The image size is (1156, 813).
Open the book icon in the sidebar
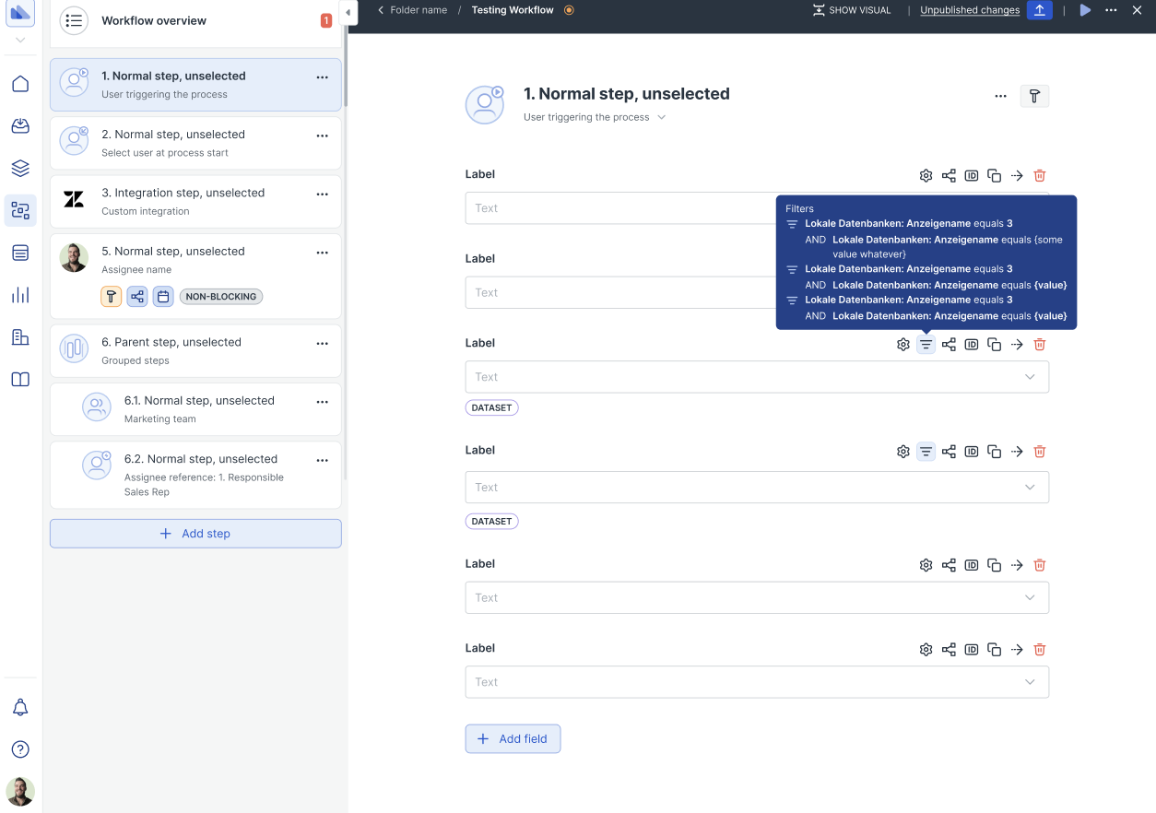20,379
